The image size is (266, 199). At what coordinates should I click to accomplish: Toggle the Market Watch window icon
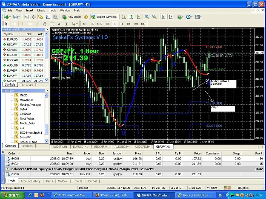tap(26, 17)
